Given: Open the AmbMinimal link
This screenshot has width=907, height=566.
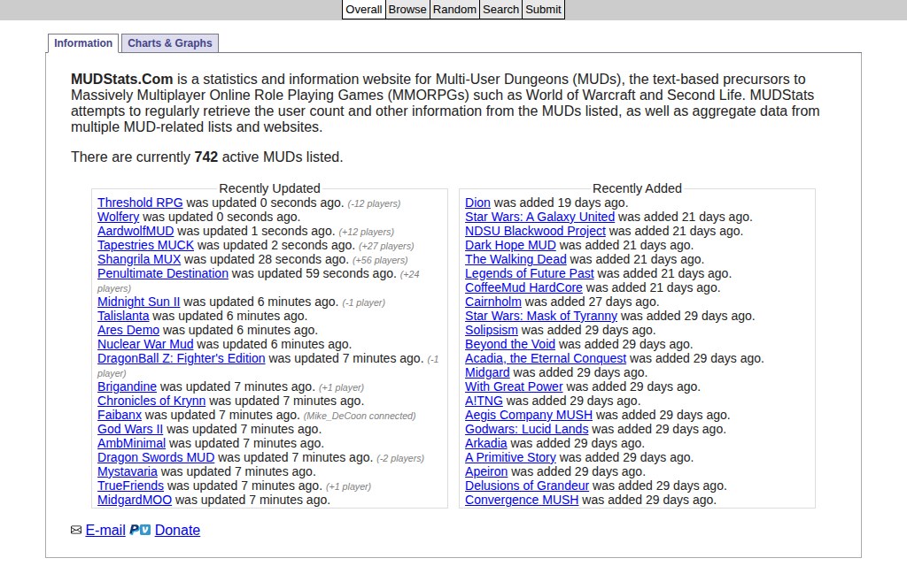Looking at the screenshot, I should point(131,444).
